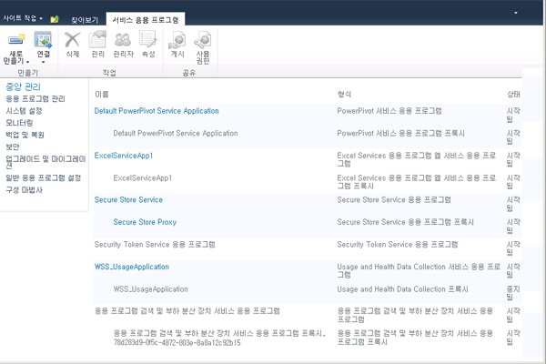Click the 관리 (Manage) ribbon icon

click(97, 39)
